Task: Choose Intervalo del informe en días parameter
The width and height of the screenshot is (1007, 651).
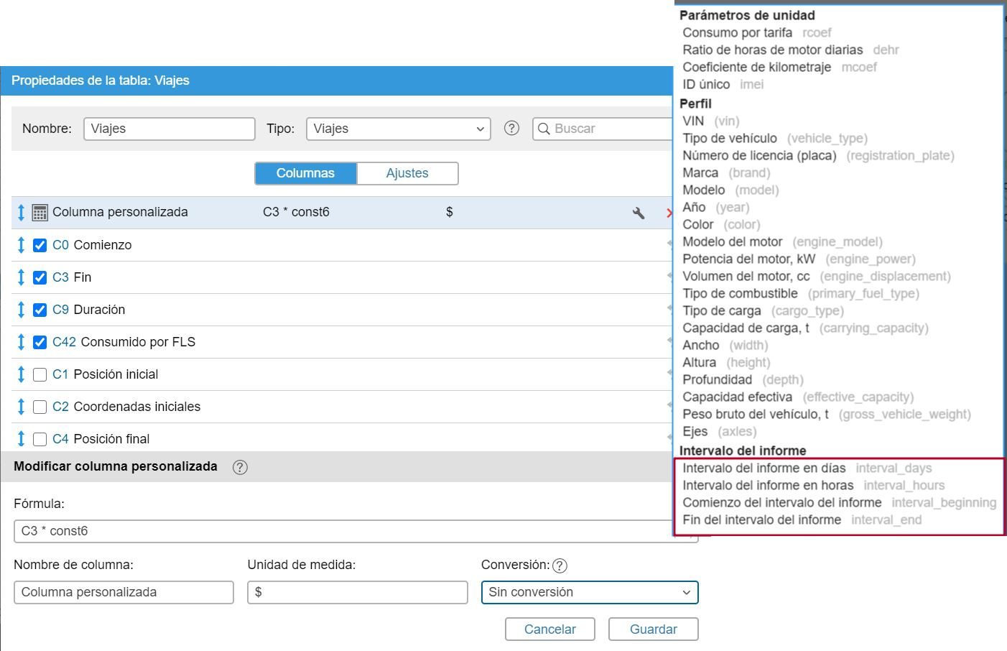Action: pos(764,468)
